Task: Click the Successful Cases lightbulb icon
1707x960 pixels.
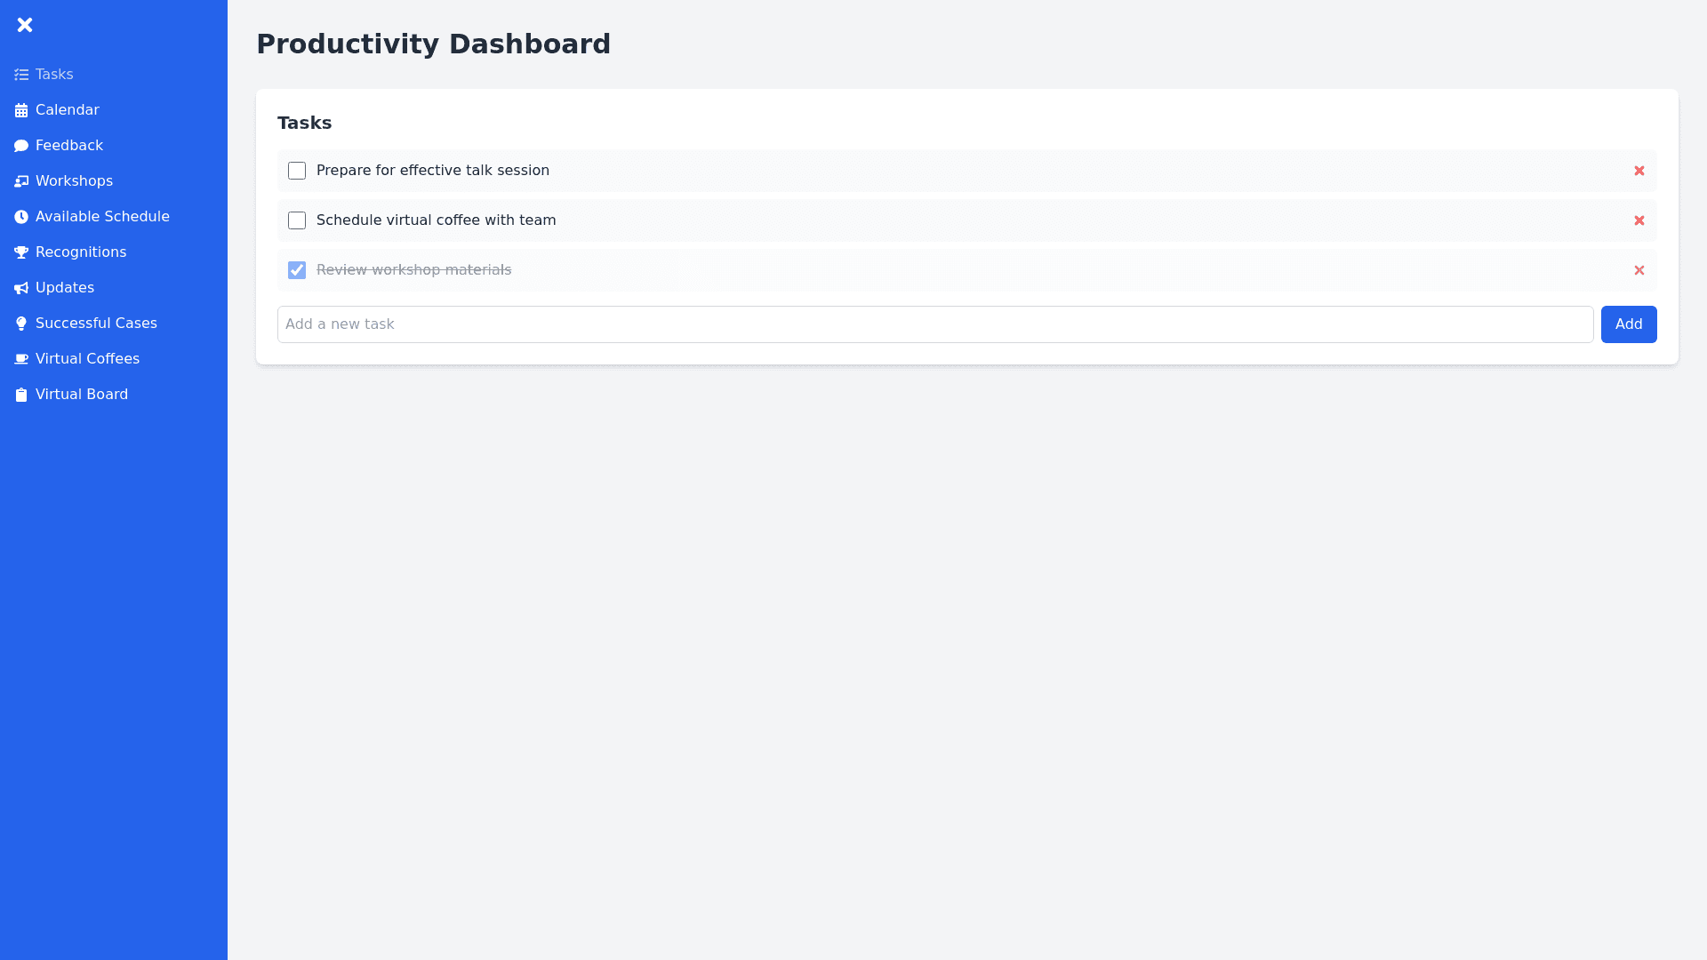Action: (x=21, y=324)
